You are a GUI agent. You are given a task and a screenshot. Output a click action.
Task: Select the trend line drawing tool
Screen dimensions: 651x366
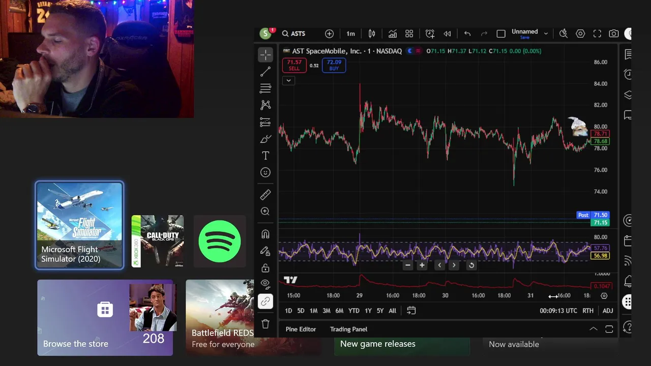click(x=265, y=72)
